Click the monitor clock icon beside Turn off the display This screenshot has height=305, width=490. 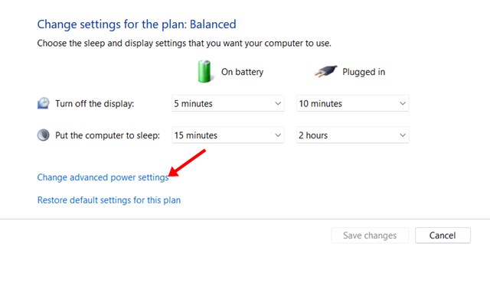pyautogui.click(x=44, y=103)
